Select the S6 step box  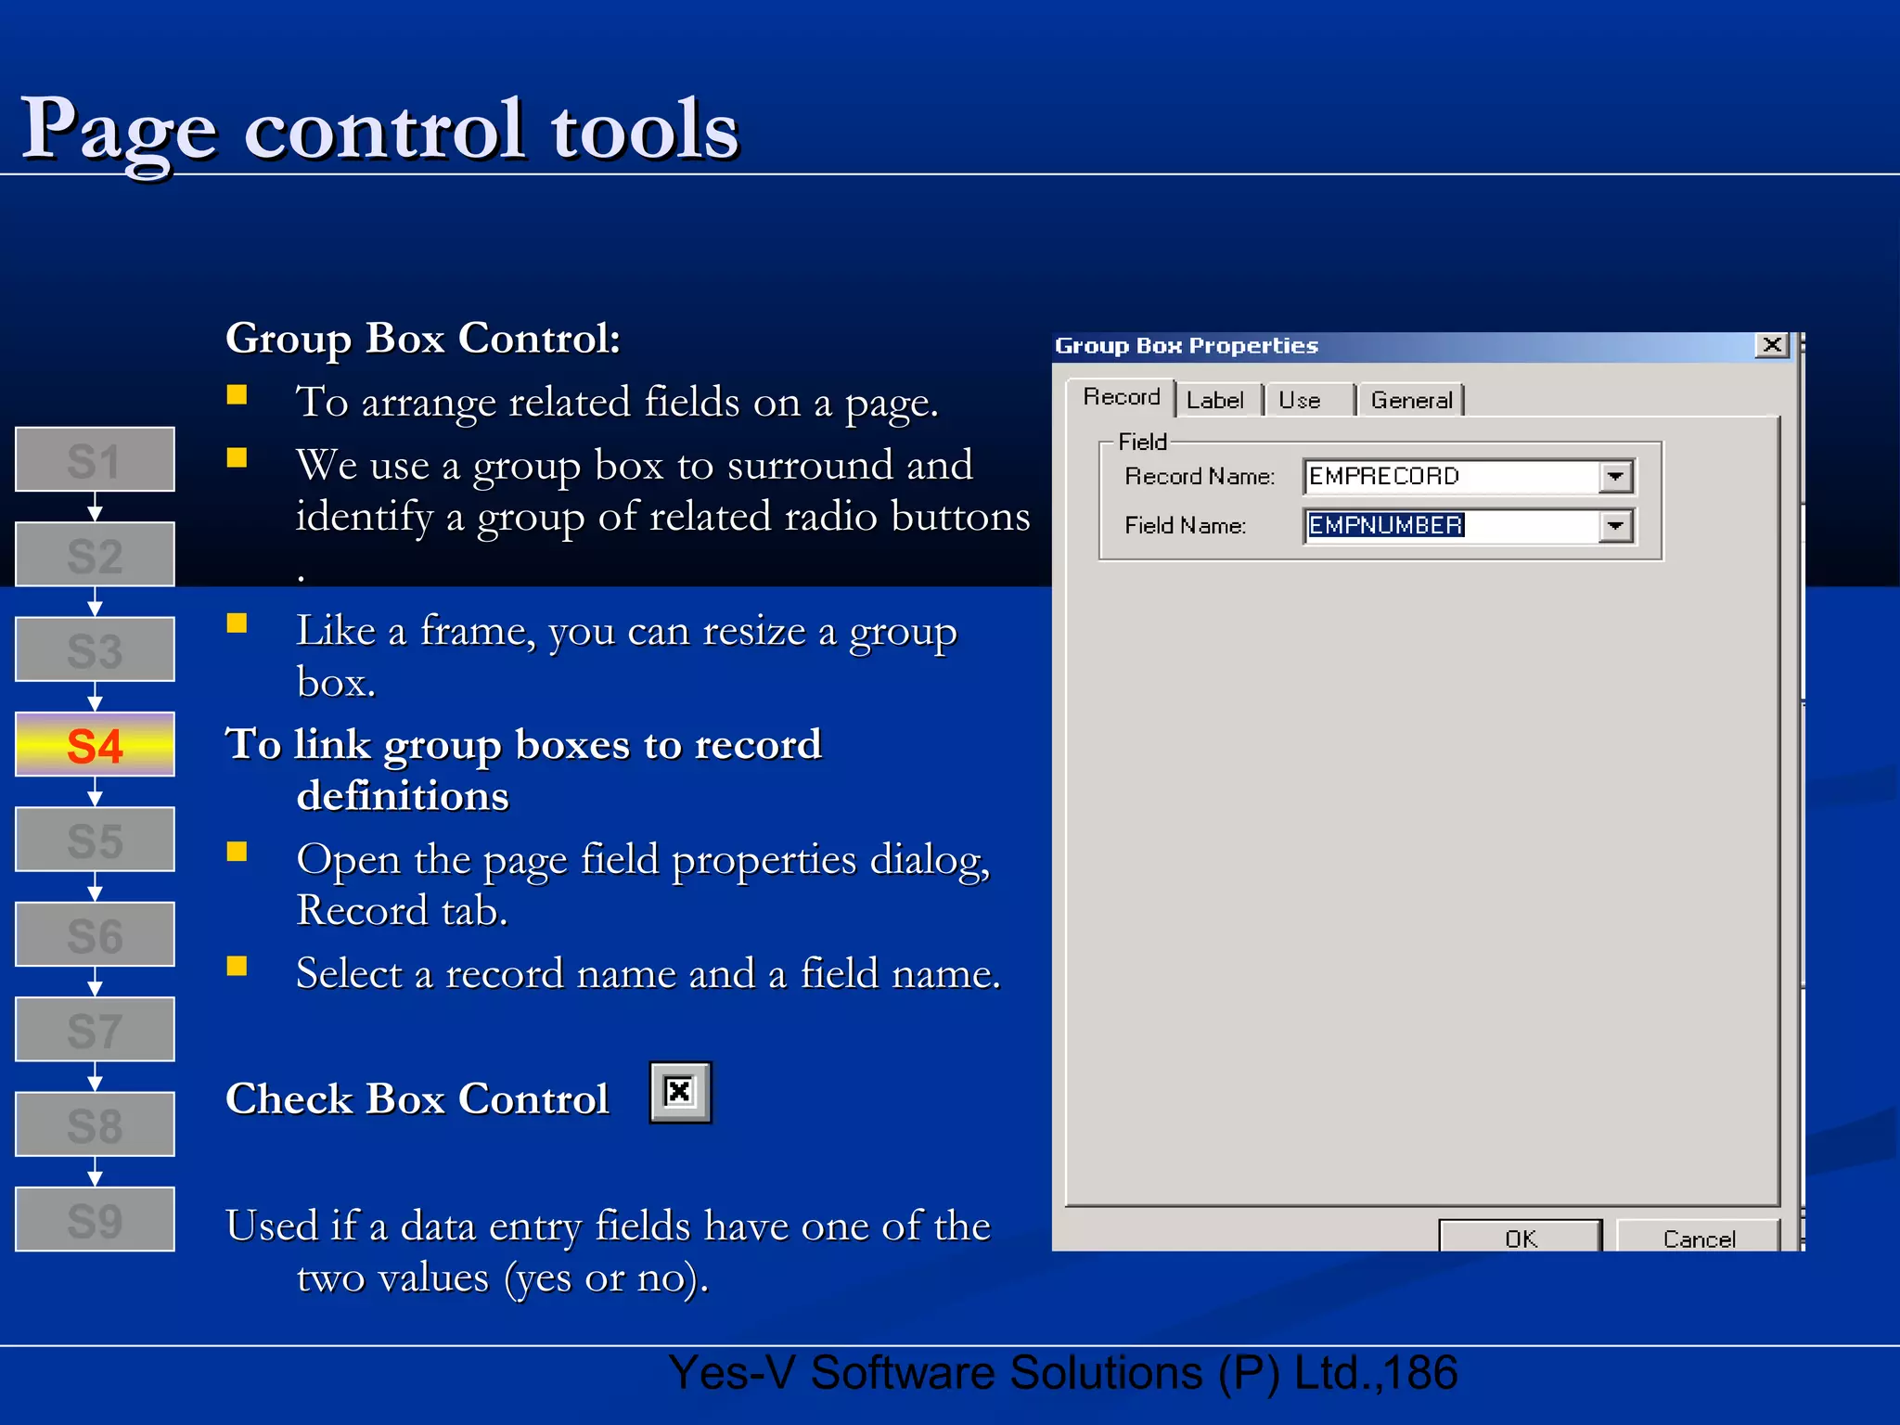click(x=95, y=934)
